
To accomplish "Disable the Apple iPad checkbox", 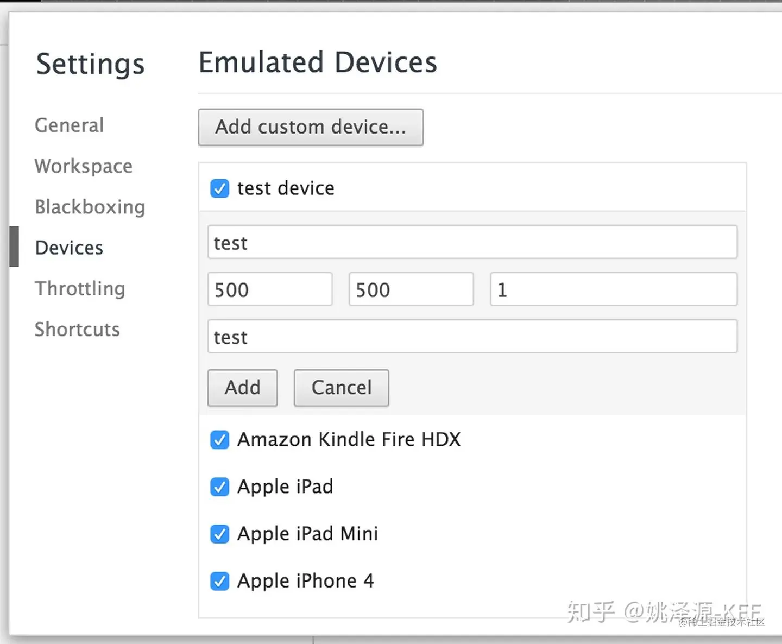I will pyautogui.click(x=219, y=487).
